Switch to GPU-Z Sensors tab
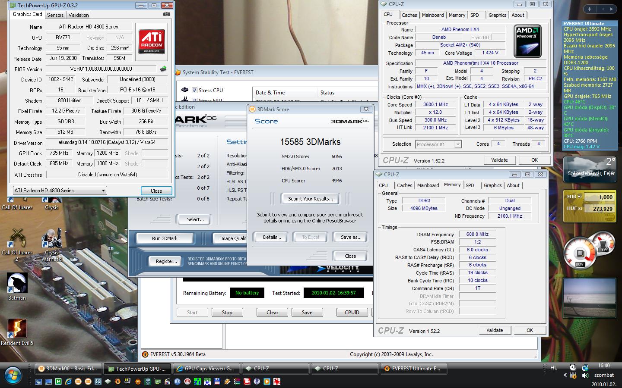Image resolution: width=622 pixels, height=388 pixels. [x=55, y=15]
